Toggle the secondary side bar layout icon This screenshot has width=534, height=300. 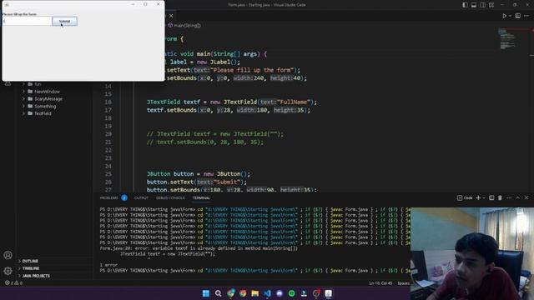(x=482, y=5)
